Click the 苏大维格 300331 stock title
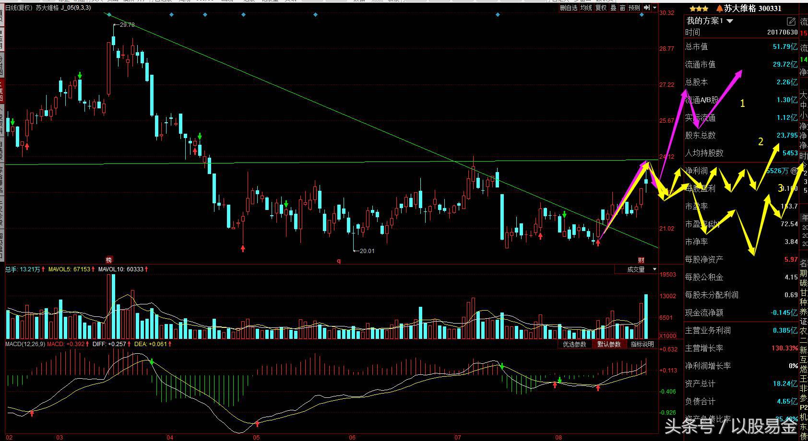Screen dimensions: 808x441 (x=752, y=8)
